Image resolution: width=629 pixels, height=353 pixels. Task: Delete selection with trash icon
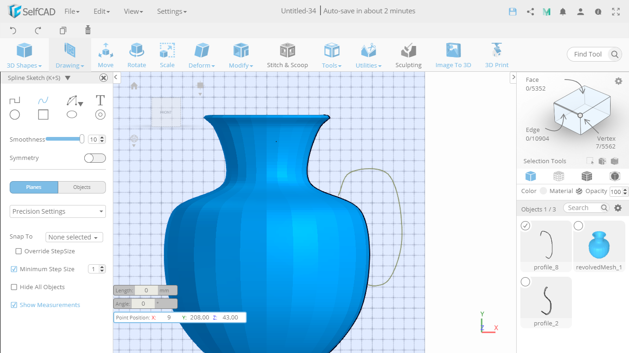point(88,30)
